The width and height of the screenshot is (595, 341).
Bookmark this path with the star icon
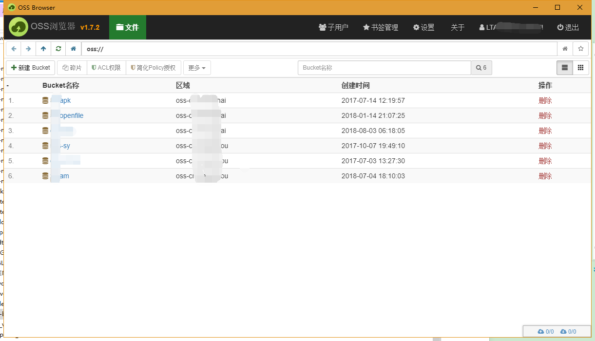pyautogui.click(x=580, y=49)
